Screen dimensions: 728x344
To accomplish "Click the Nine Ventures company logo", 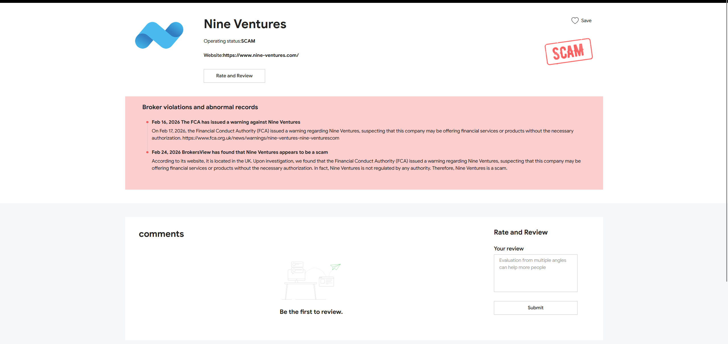I will pyautogui.click(x=159, y=35).
